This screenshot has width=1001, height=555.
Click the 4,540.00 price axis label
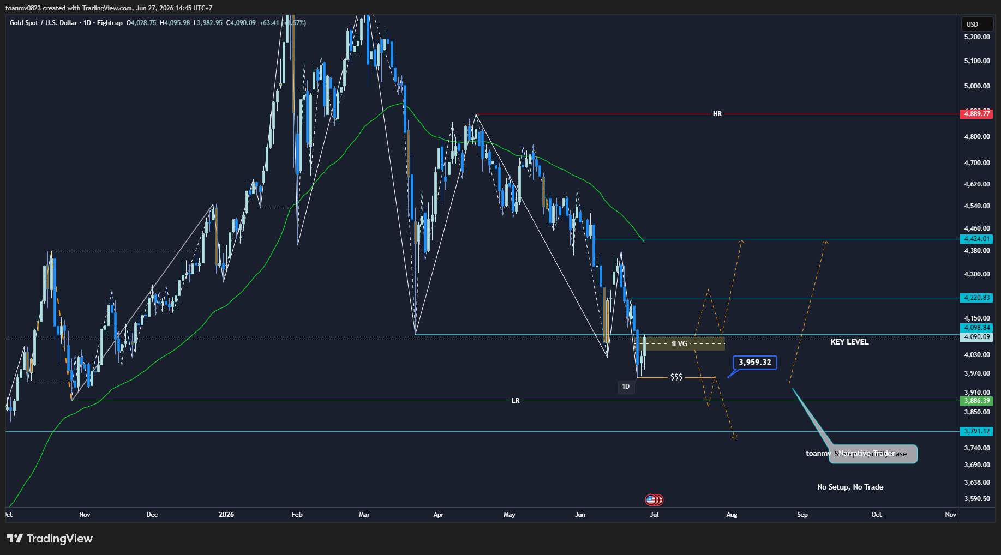[976, 206]
